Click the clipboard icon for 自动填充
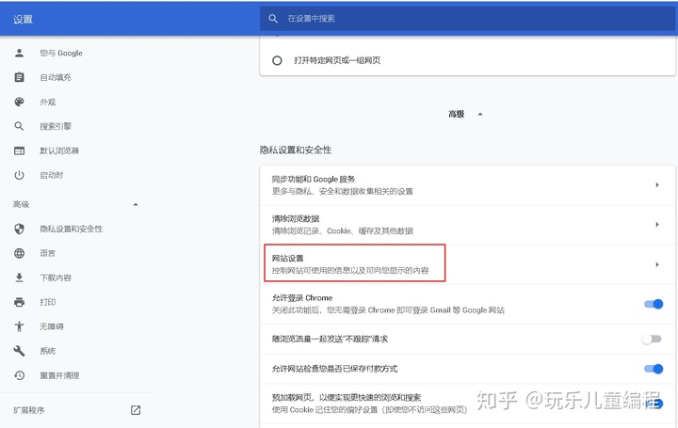The width and height of the screenshot is (678, 428). tap(19, 77)
